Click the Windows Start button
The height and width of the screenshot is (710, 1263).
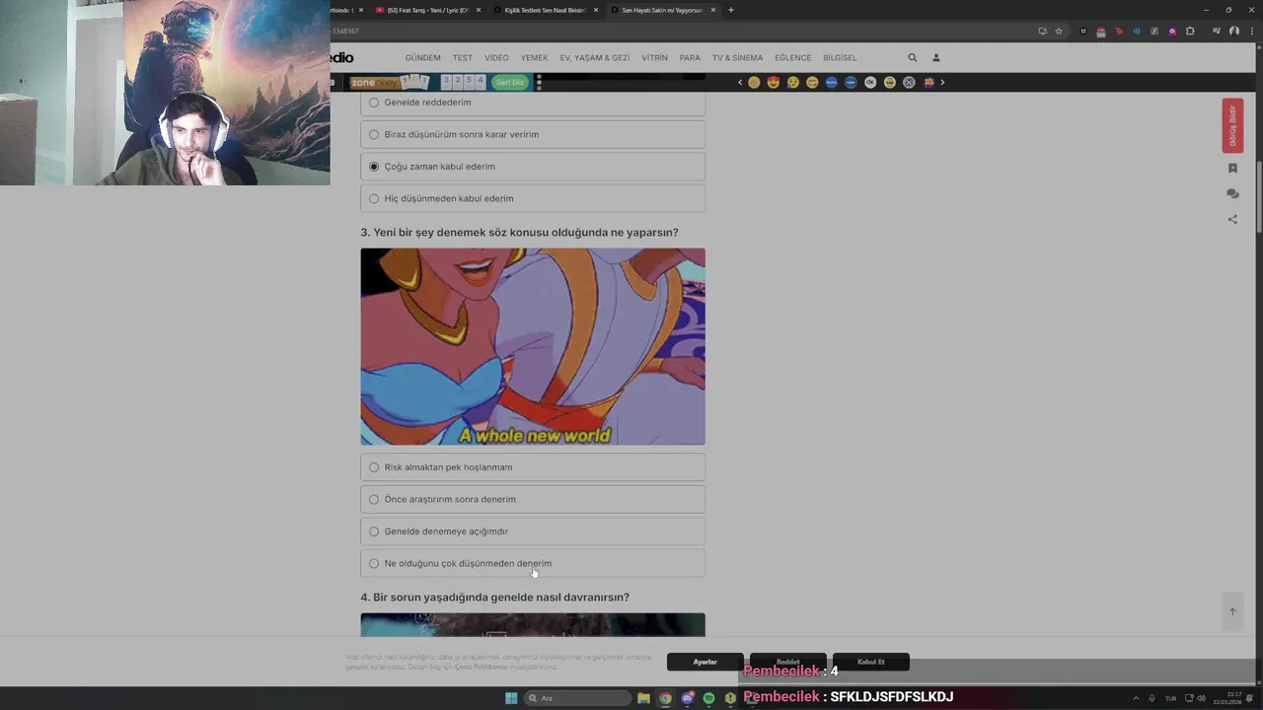pyautogui.click(x=511, y=698)
